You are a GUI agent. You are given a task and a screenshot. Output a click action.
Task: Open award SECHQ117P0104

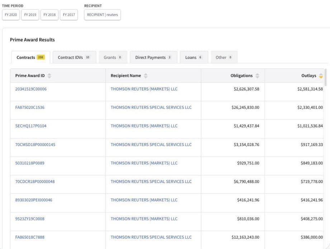[31, 126]
